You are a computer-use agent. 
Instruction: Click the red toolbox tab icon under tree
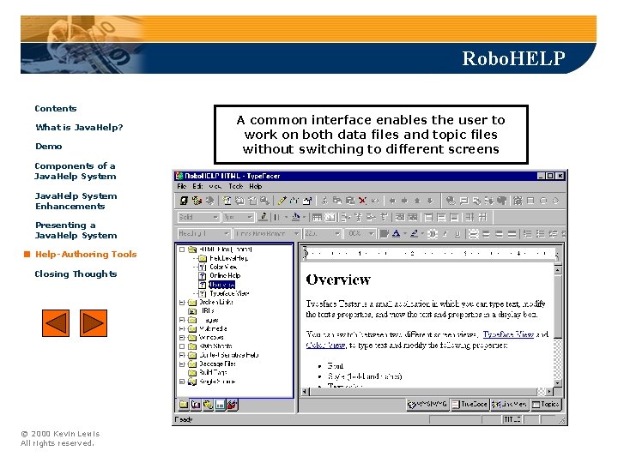(233, 405)
